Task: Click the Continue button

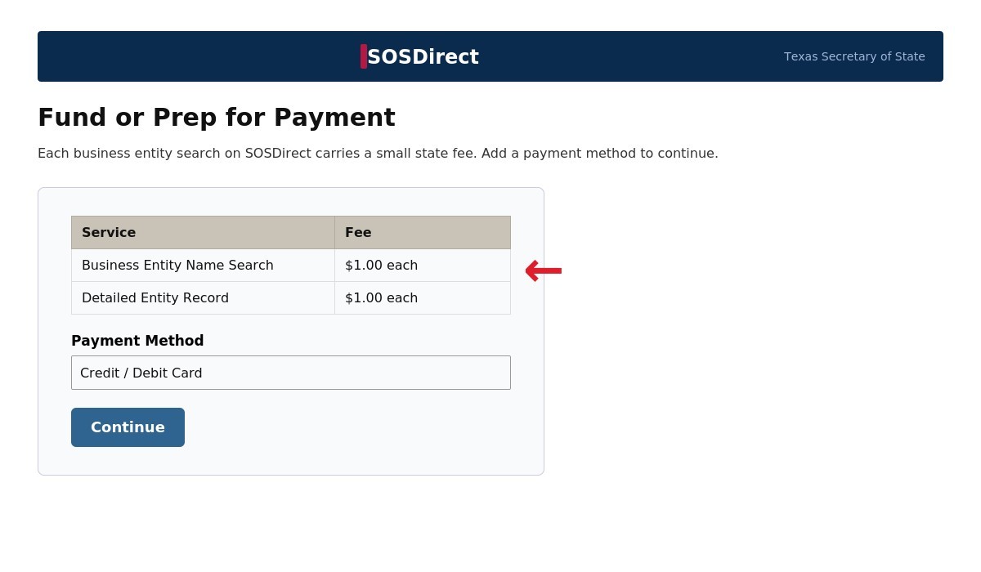Action: [x=128, y=427]
